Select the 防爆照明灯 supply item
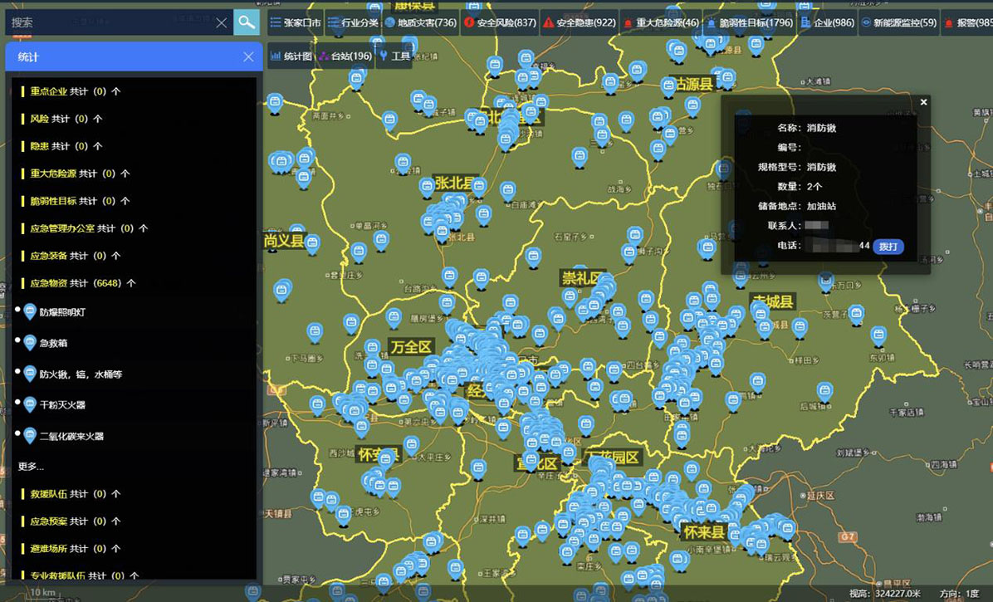This screenshot has width=993, height=602. pyautogui.click(x=62, y=312)
